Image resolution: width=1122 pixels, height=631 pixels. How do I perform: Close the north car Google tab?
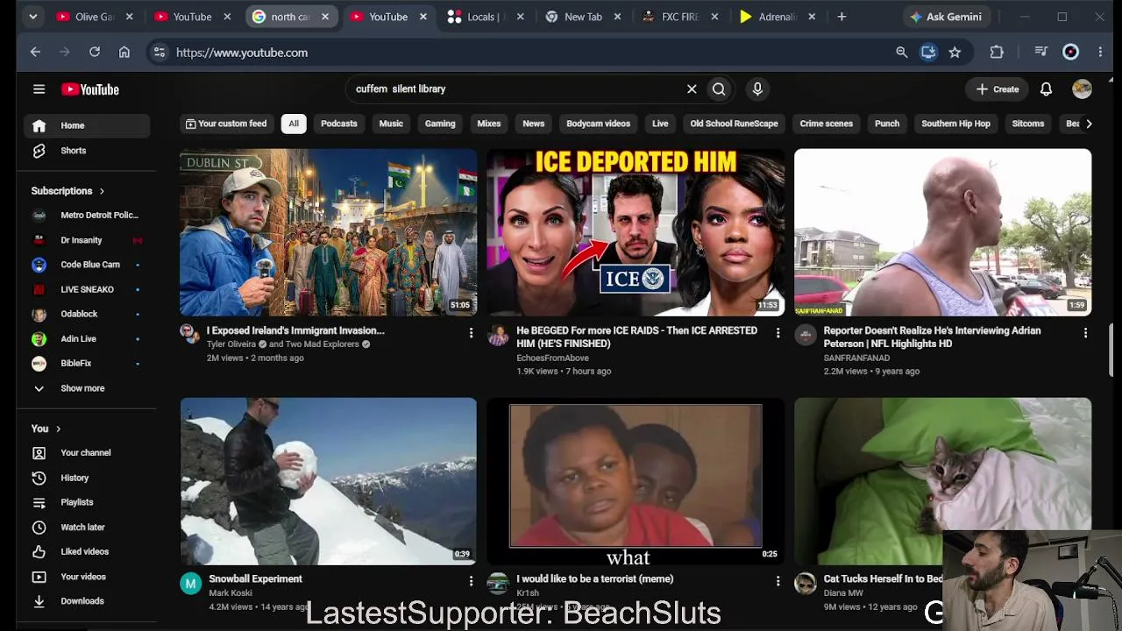[325, 17]
